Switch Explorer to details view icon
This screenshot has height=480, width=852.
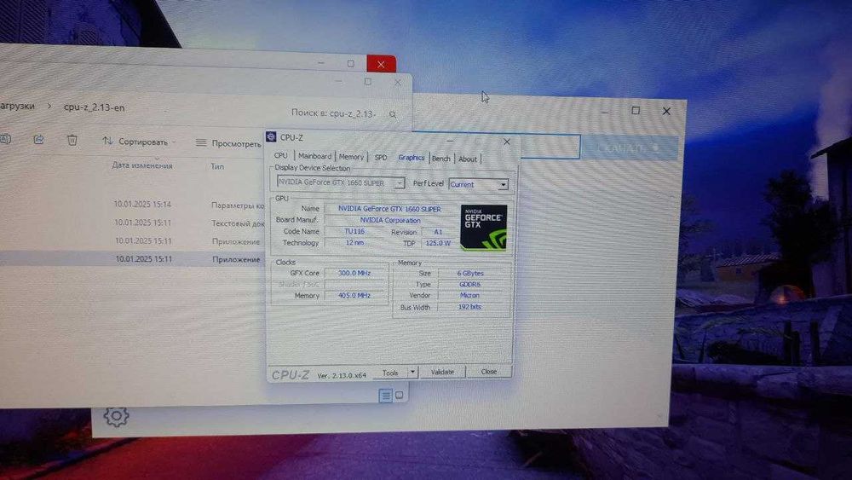pyautogui.click(x=385, y=396)
